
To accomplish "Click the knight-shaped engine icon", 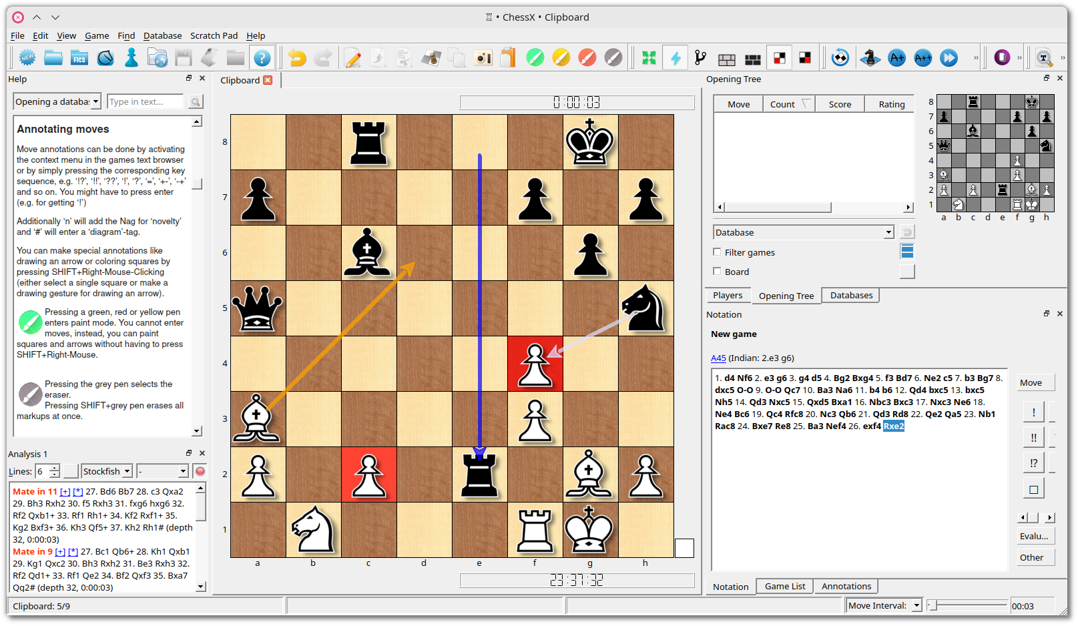I will [x=869, y=57].
